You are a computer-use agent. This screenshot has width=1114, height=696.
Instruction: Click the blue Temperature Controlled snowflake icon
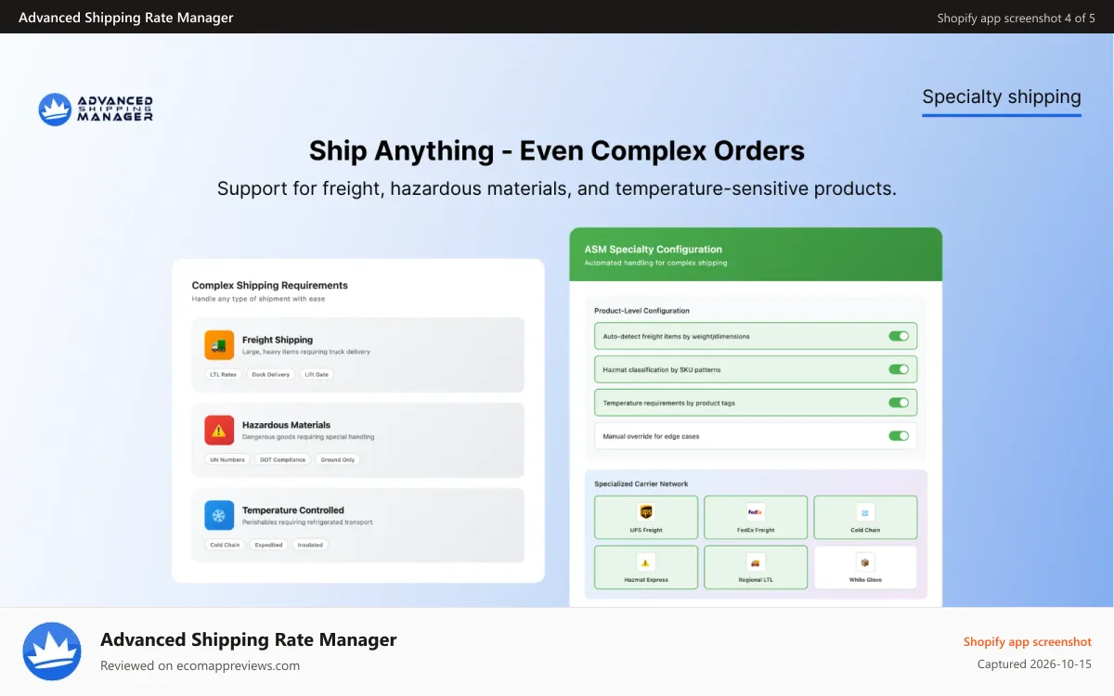[219, 515]
